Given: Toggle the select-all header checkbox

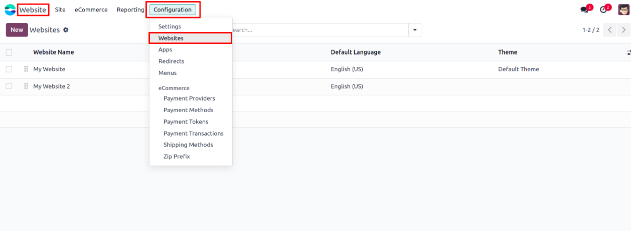Looking at the screenshot, I should coord(9,52).
